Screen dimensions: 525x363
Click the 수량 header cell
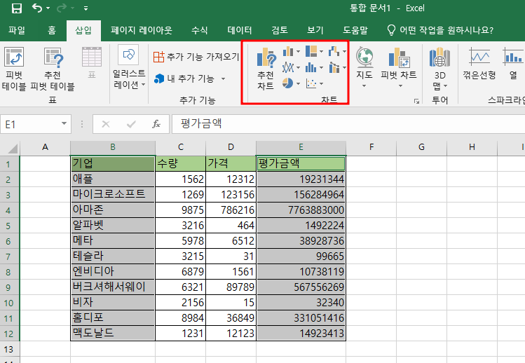(180, 163)
